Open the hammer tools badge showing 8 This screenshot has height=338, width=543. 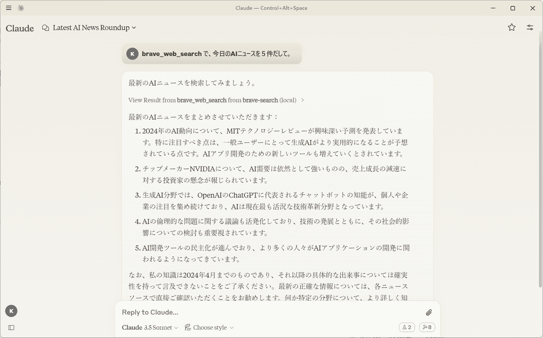click(427, 327)
